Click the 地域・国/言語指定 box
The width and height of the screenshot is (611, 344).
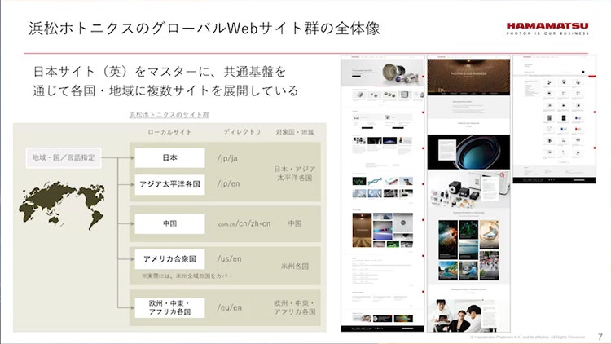64,157
